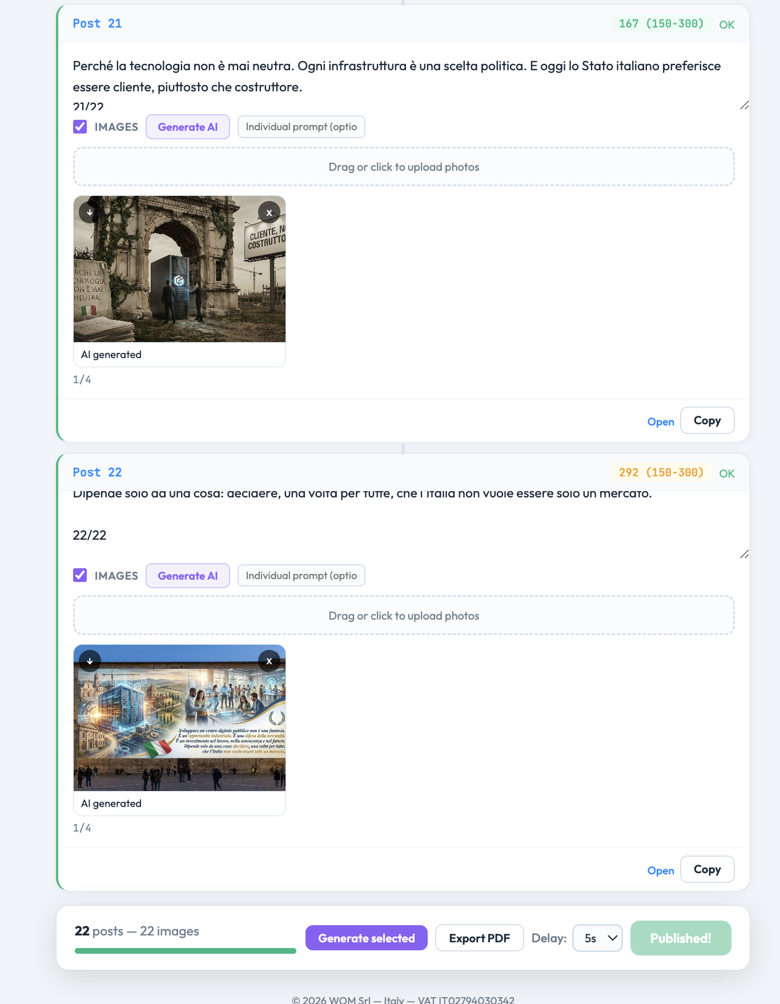Download the Post 22 AI generated image

tap(90, 661)
